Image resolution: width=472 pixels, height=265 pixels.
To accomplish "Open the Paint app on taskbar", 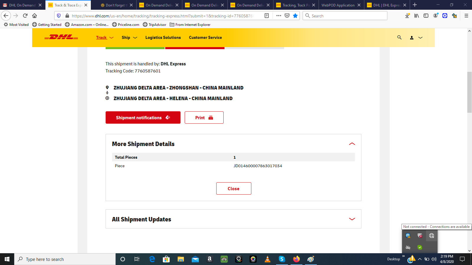I will tap(311, 259).
